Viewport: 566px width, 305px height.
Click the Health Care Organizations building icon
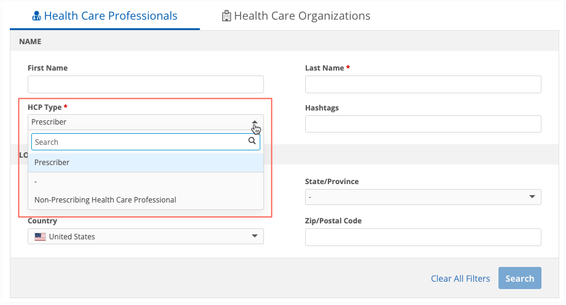(227, 16)
